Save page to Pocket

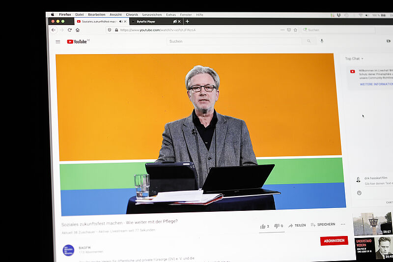(x=289, y=30)
